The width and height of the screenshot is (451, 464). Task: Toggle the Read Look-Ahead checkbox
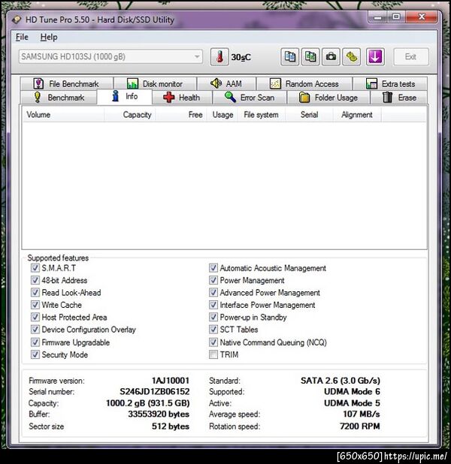coord(35,292)
